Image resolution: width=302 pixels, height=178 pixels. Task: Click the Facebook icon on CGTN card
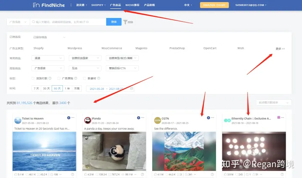(209, 118)
